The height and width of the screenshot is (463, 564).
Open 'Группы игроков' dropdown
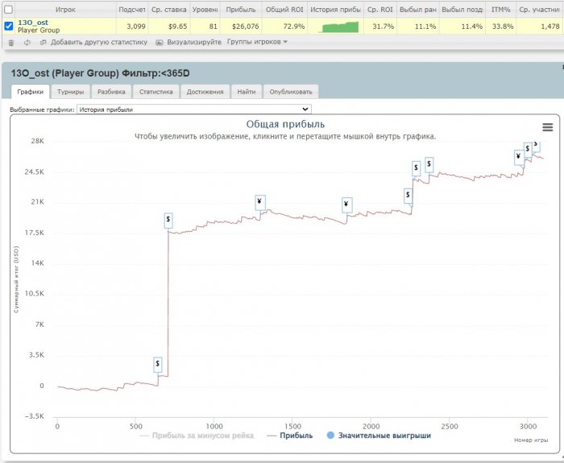(257, 42)
